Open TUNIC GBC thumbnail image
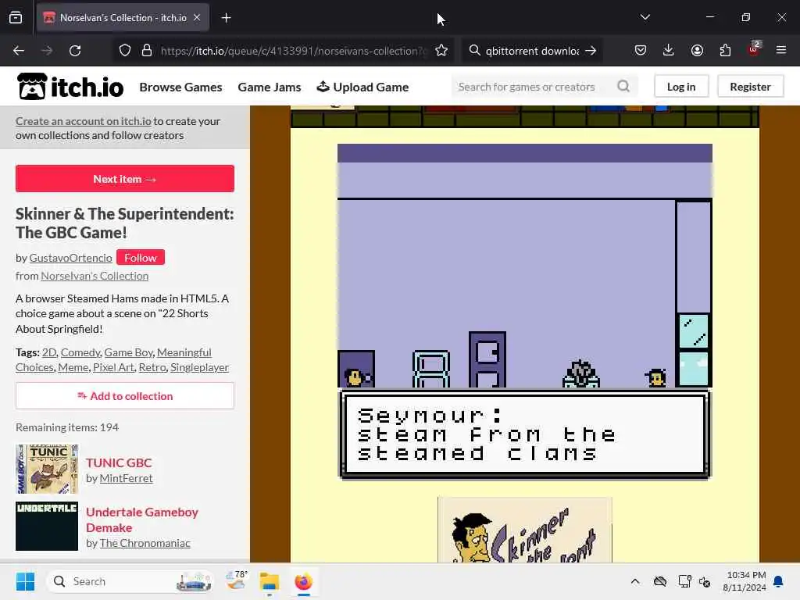Screen dimensions: 800x600 (47, 469)
